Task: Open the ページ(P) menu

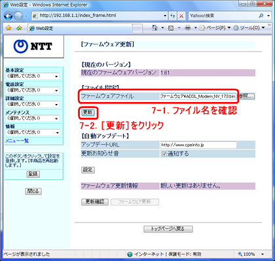Action: click(x=215, y=28)
